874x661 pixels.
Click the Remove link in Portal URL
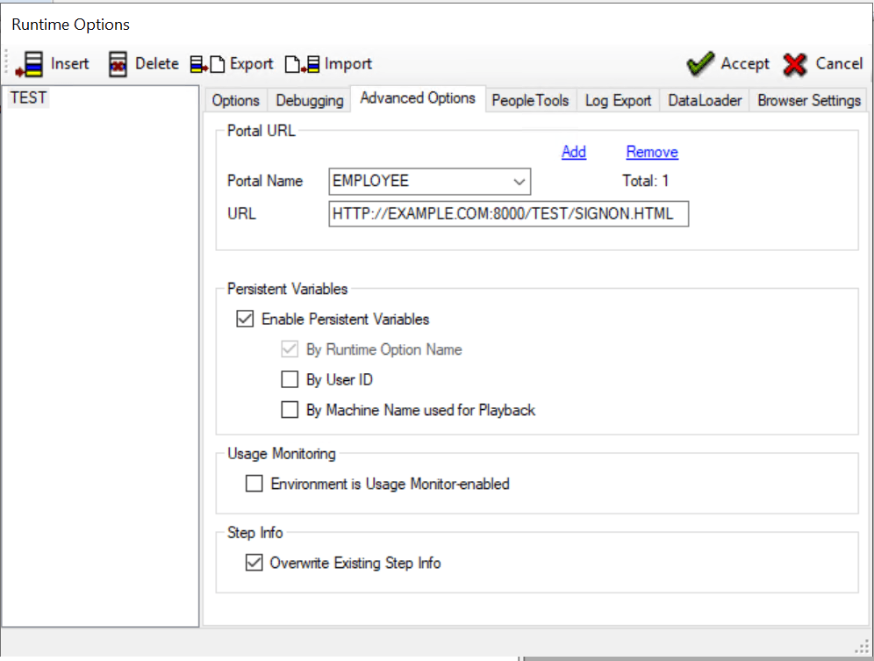click(652, 151)
